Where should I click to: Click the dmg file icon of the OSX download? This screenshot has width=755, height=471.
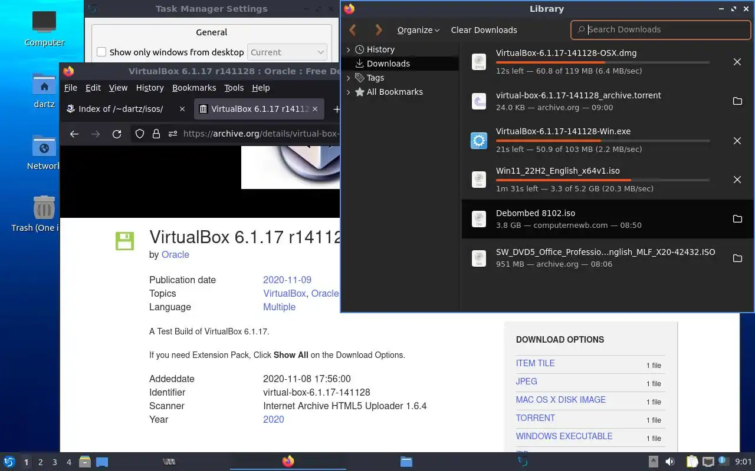(x=479, y=62)
